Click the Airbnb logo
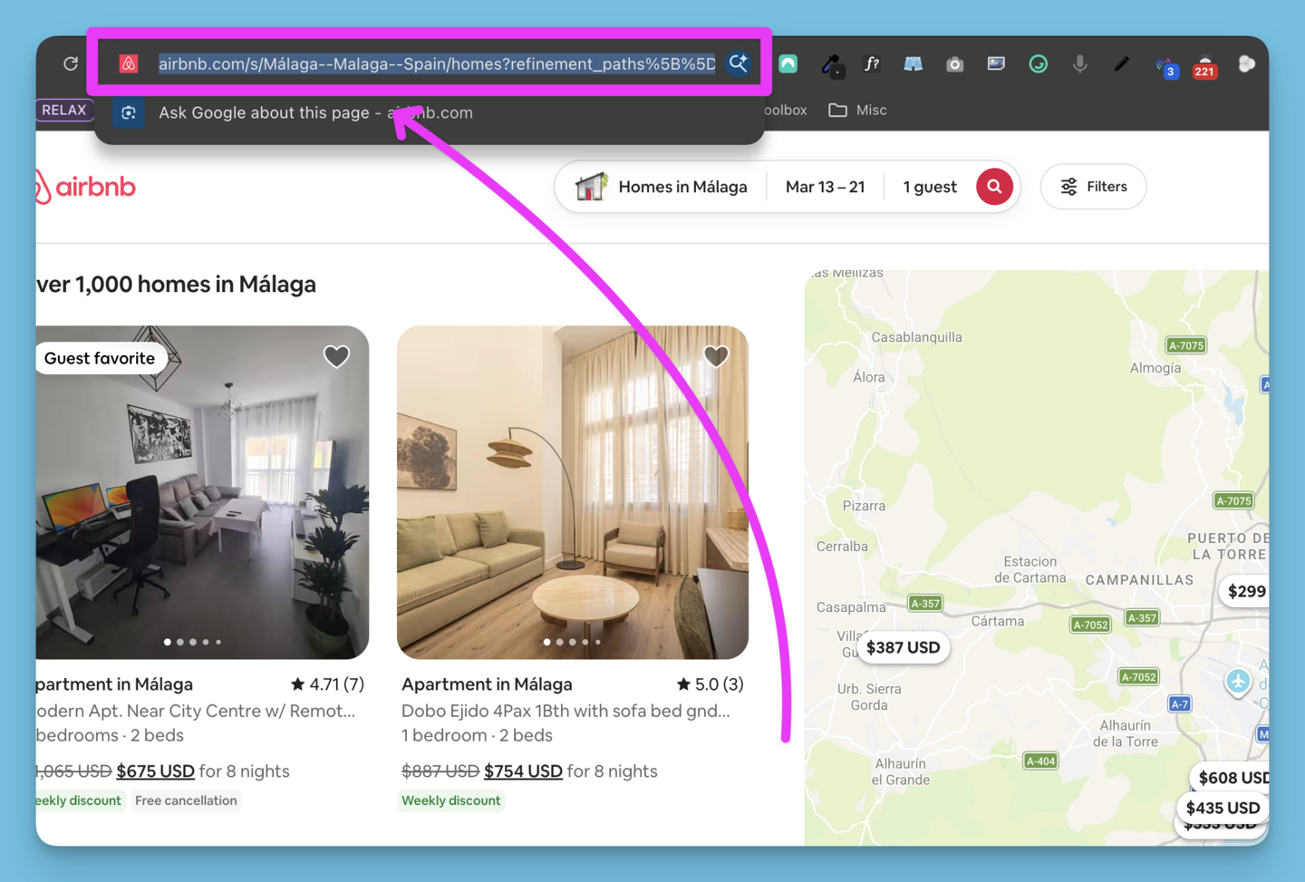Screen dimensions: 1305x882 coord(84,186)
